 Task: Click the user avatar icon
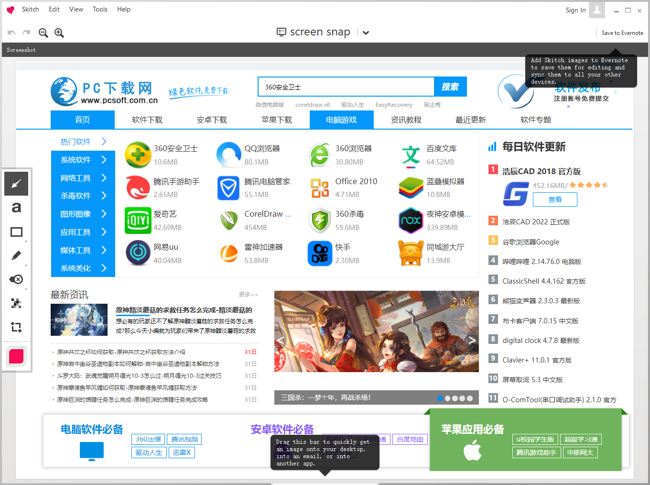(x=597, y=10)
